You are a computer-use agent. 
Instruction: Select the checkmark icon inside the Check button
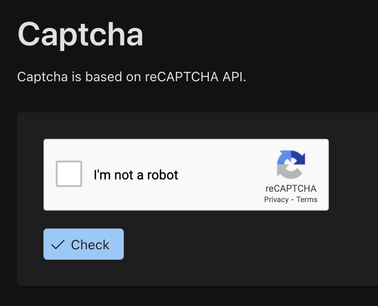pos(57,244)
